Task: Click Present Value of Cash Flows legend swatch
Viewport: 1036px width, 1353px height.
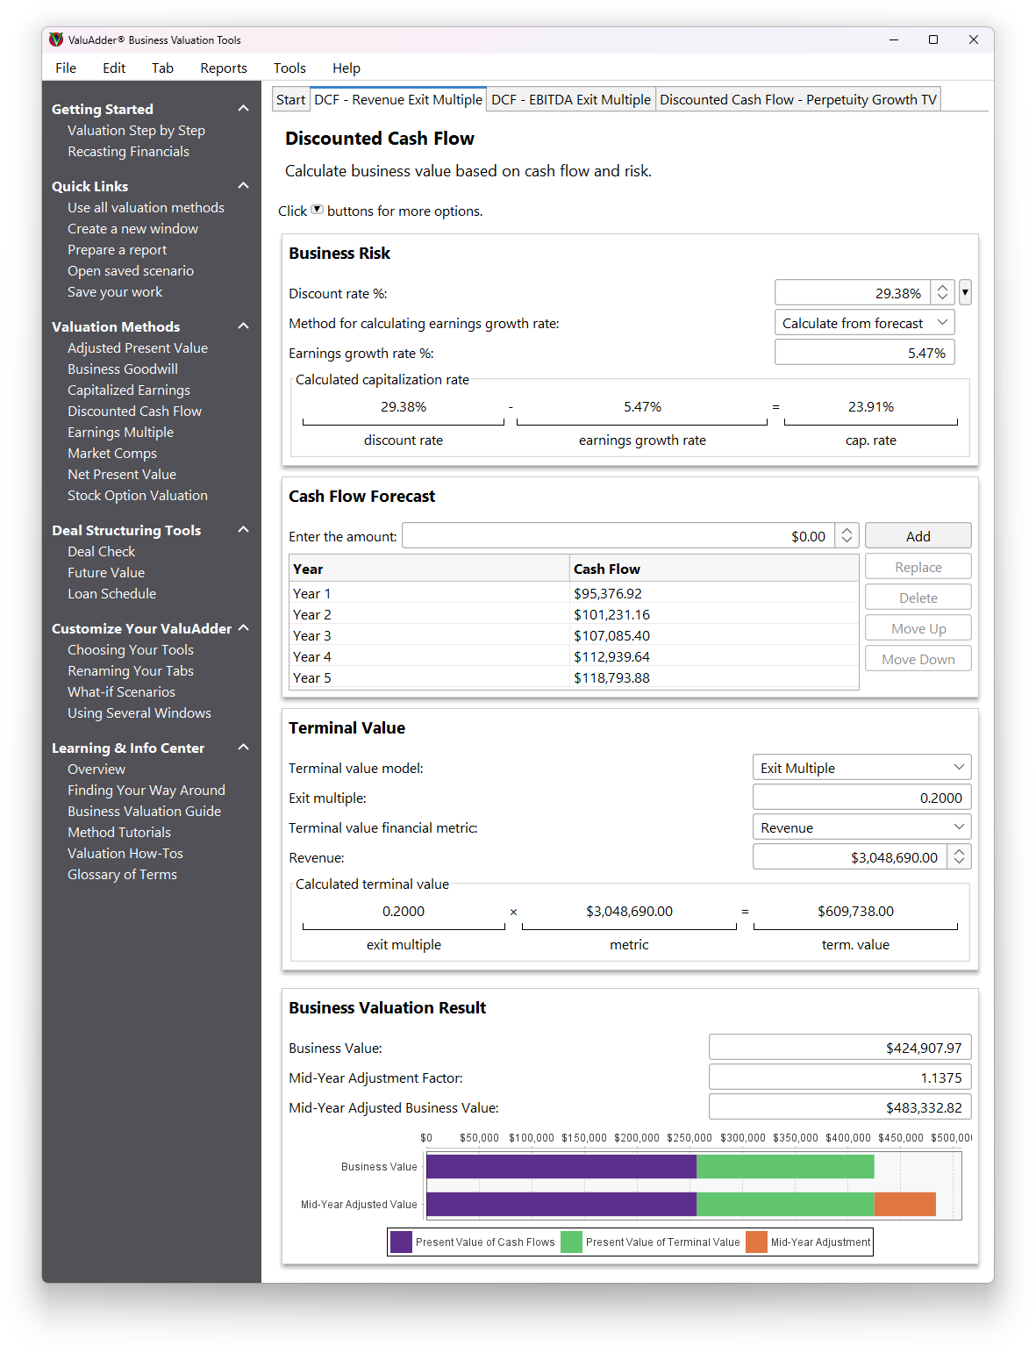Action: pyautogui.click(x=401, y=1242)
